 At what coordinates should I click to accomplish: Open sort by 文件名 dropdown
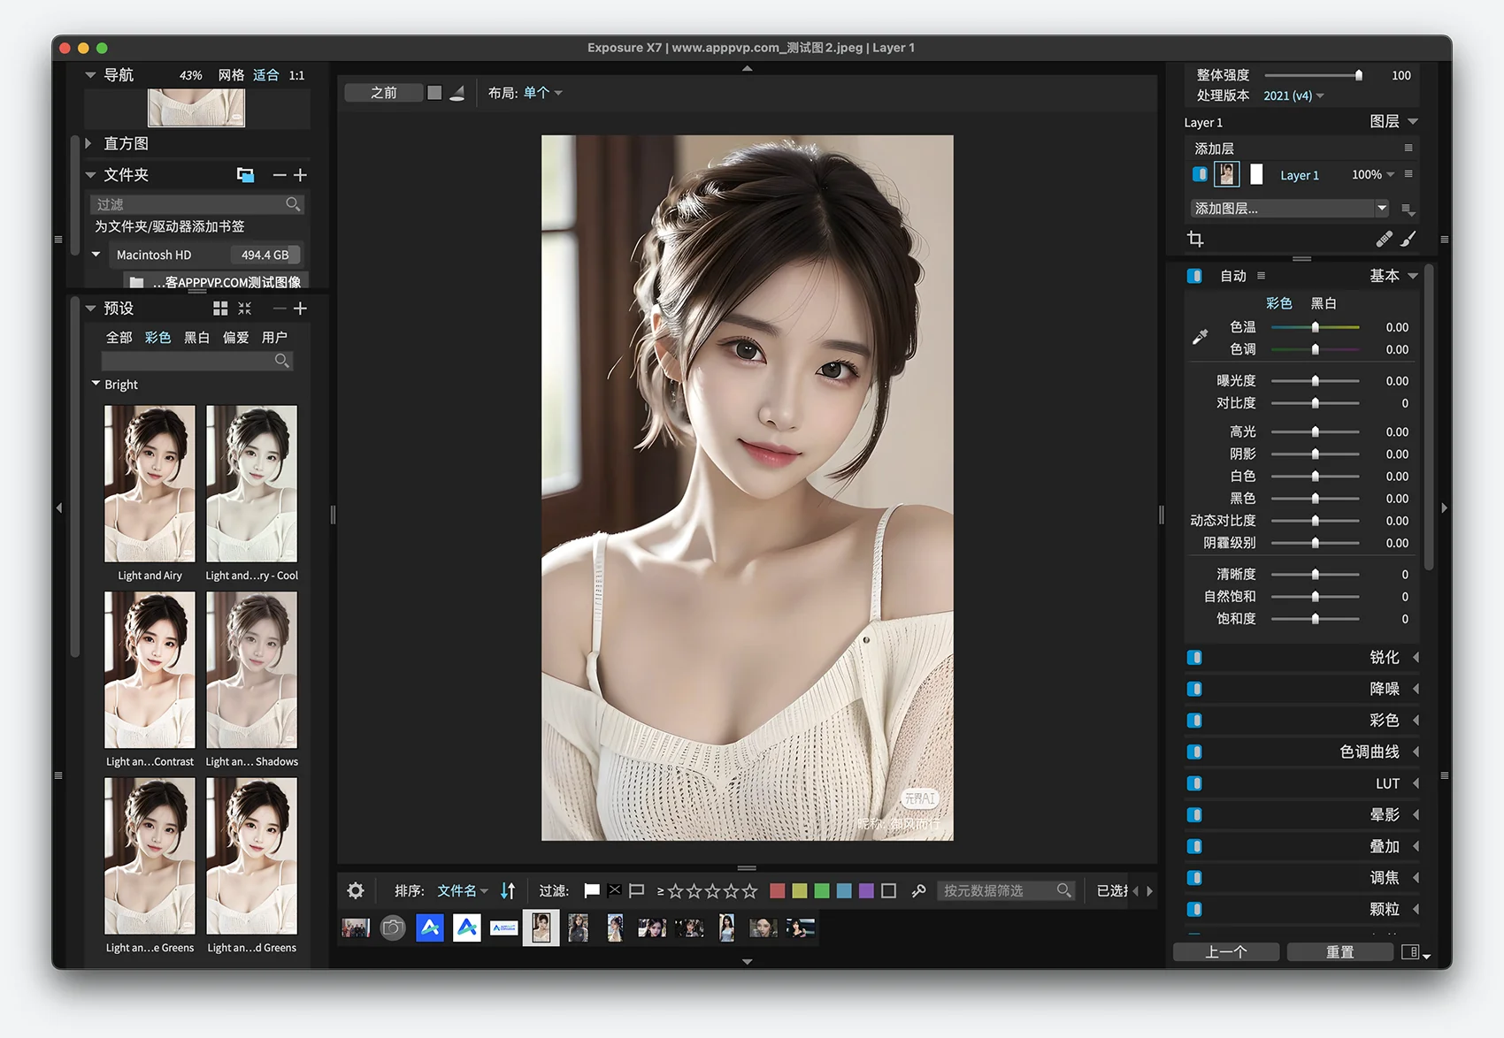(x=463, y=890)
